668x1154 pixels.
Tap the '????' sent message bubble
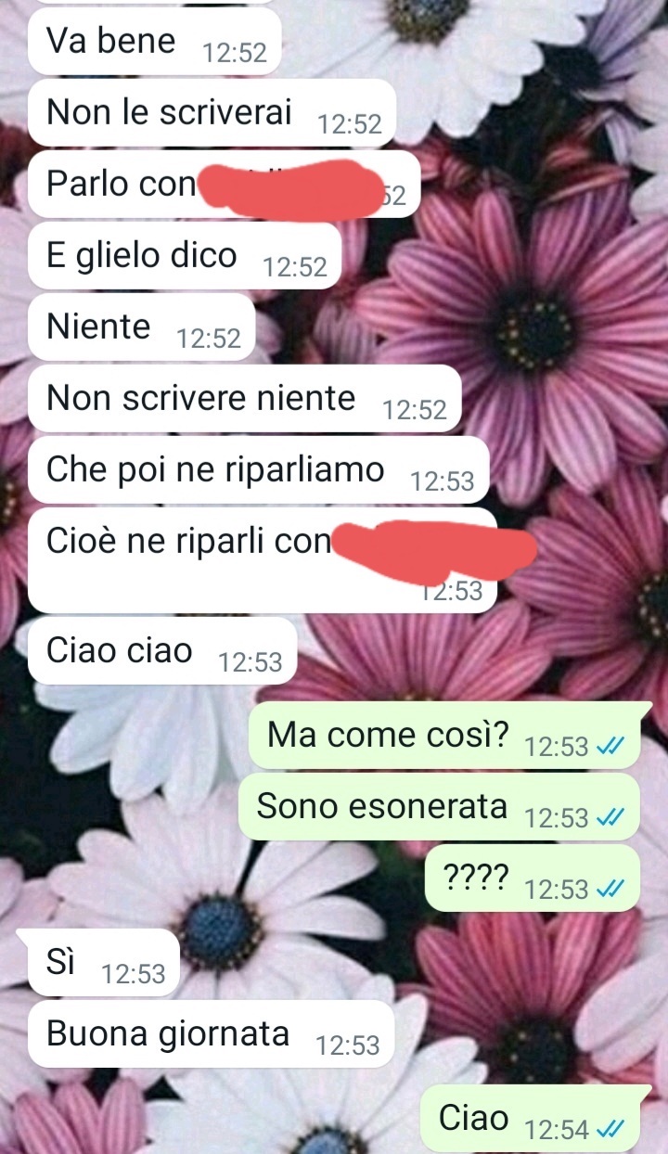533,878
